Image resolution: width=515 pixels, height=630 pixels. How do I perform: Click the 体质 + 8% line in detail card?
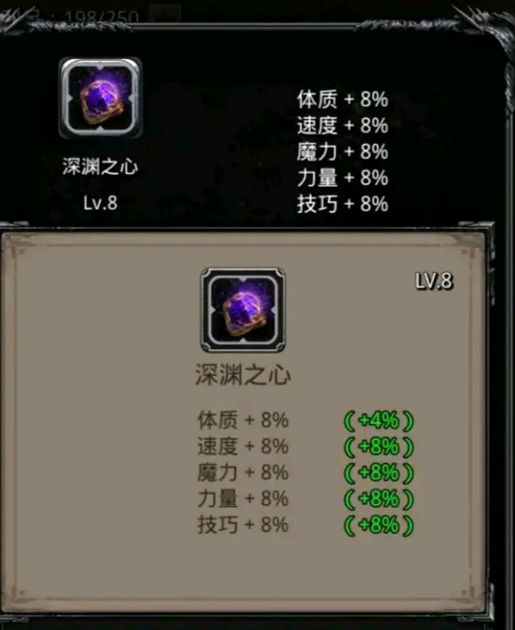pos(243,421)
